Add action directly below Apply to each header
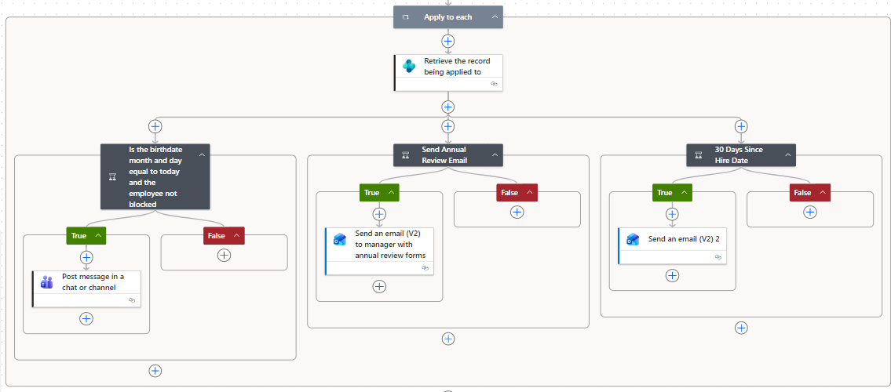The image size is (891, 392). coord(448,41)
